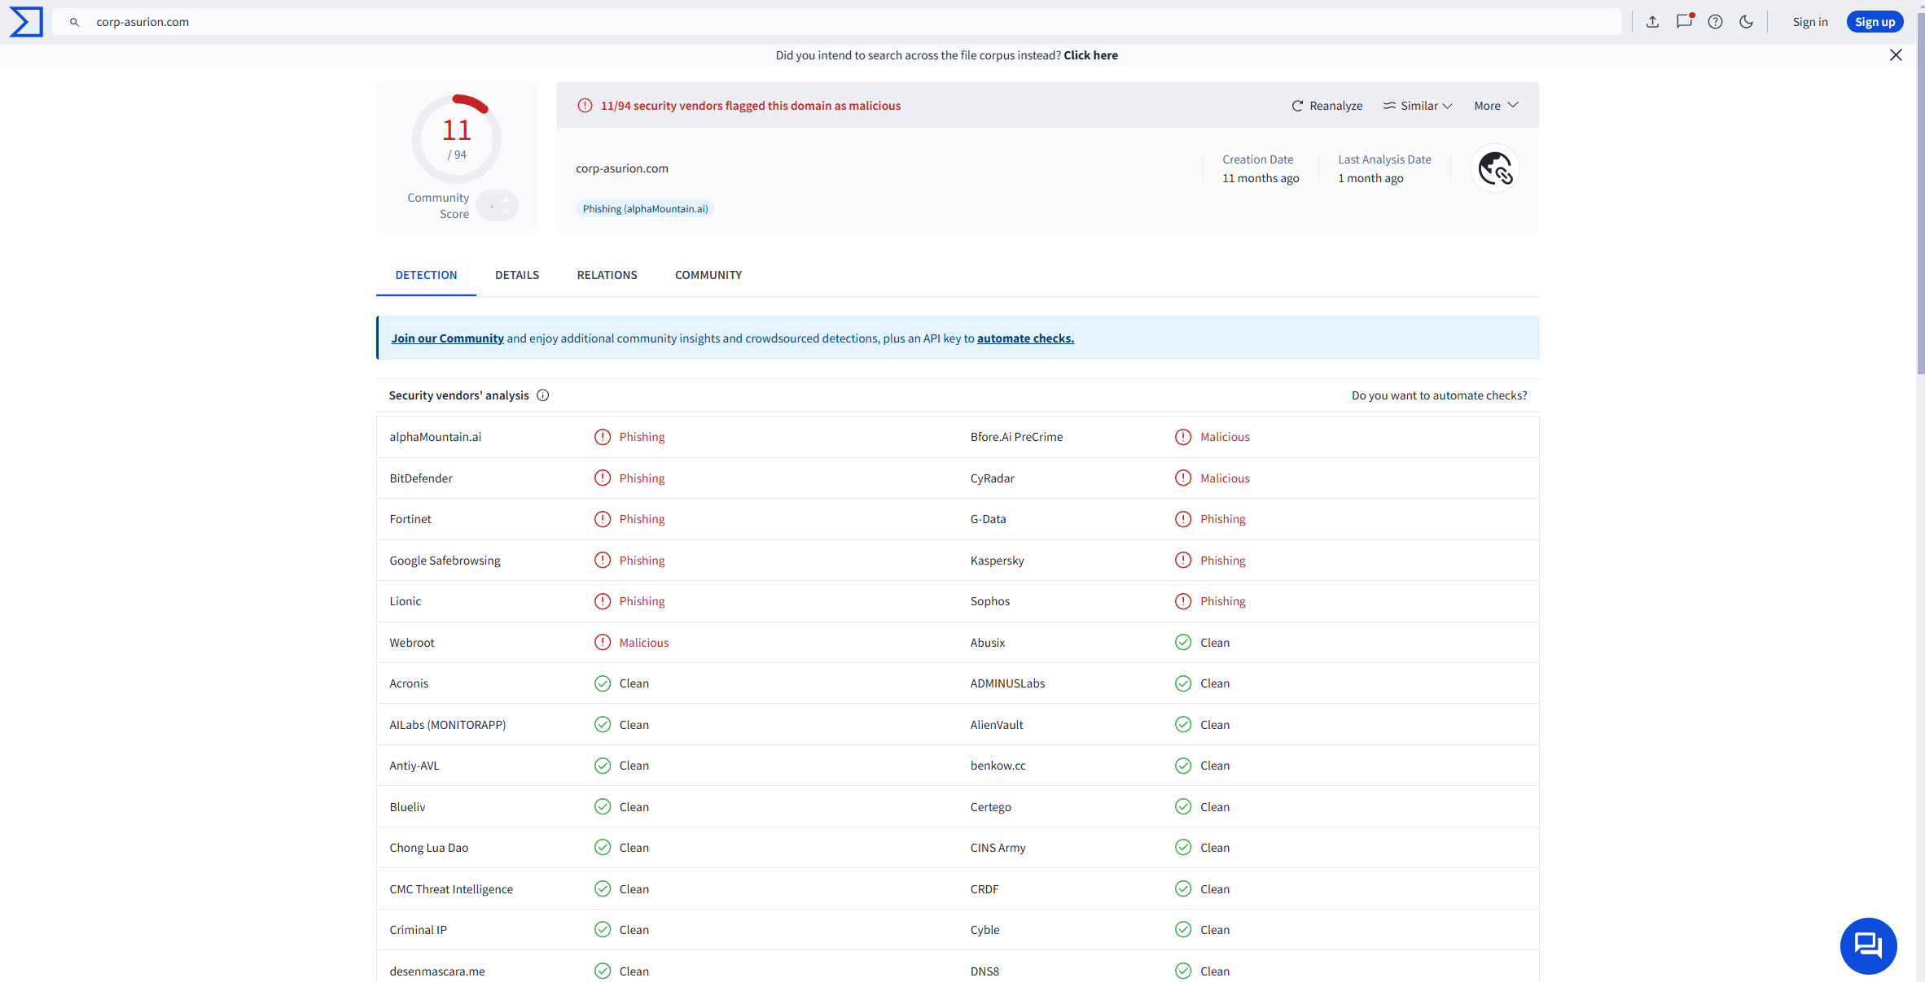Click the Webroot malicious warning icon

[602, 643]
